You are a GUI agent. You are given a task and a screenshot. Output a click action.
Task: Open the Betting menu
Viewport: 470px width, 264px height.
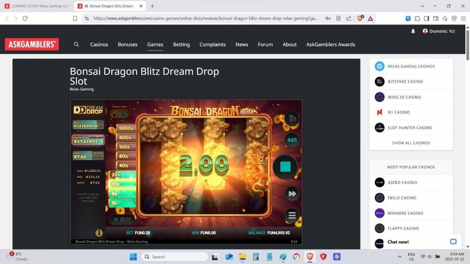pos(181,45)
